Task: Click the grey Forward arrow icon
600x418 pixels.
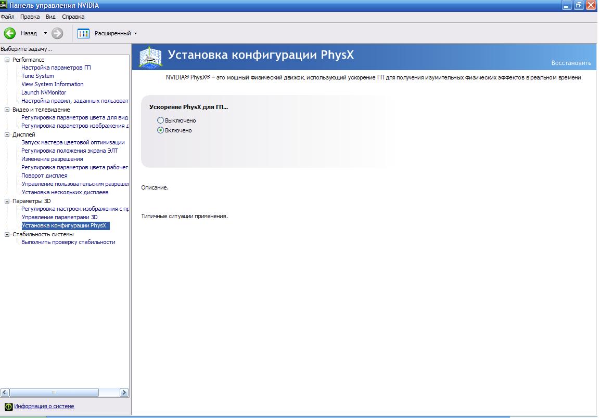Action: point(57,33)
